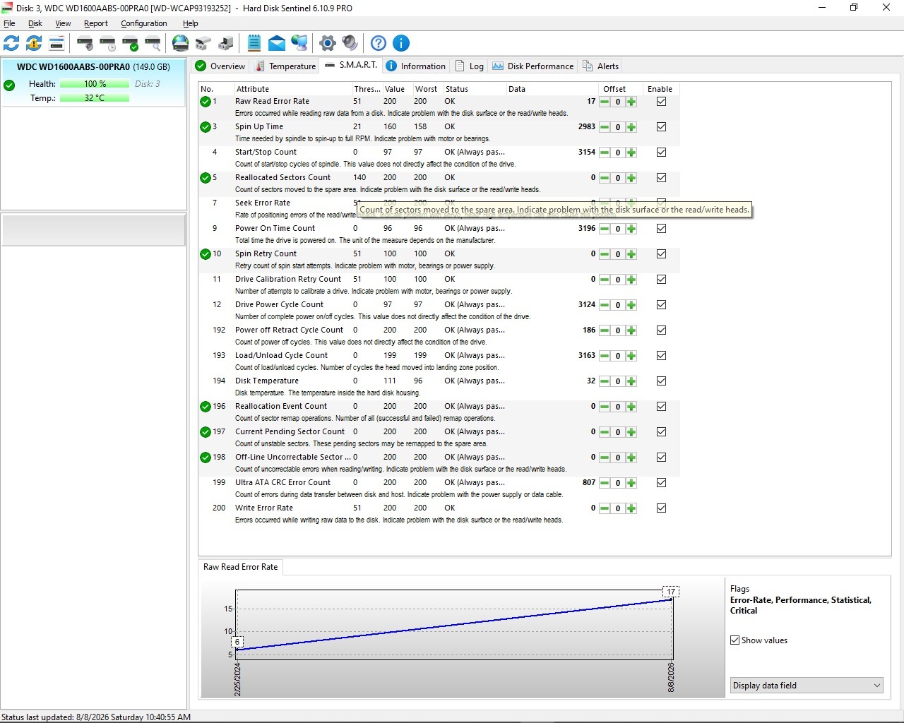Uncheck the Show values checkbox
Image resolution: width=904 pixels, height=723 pixels.
coord(734,640)
